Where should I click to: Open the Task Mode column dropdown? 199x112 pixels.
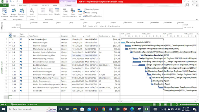pyautogui.click(x=27, y=36)
